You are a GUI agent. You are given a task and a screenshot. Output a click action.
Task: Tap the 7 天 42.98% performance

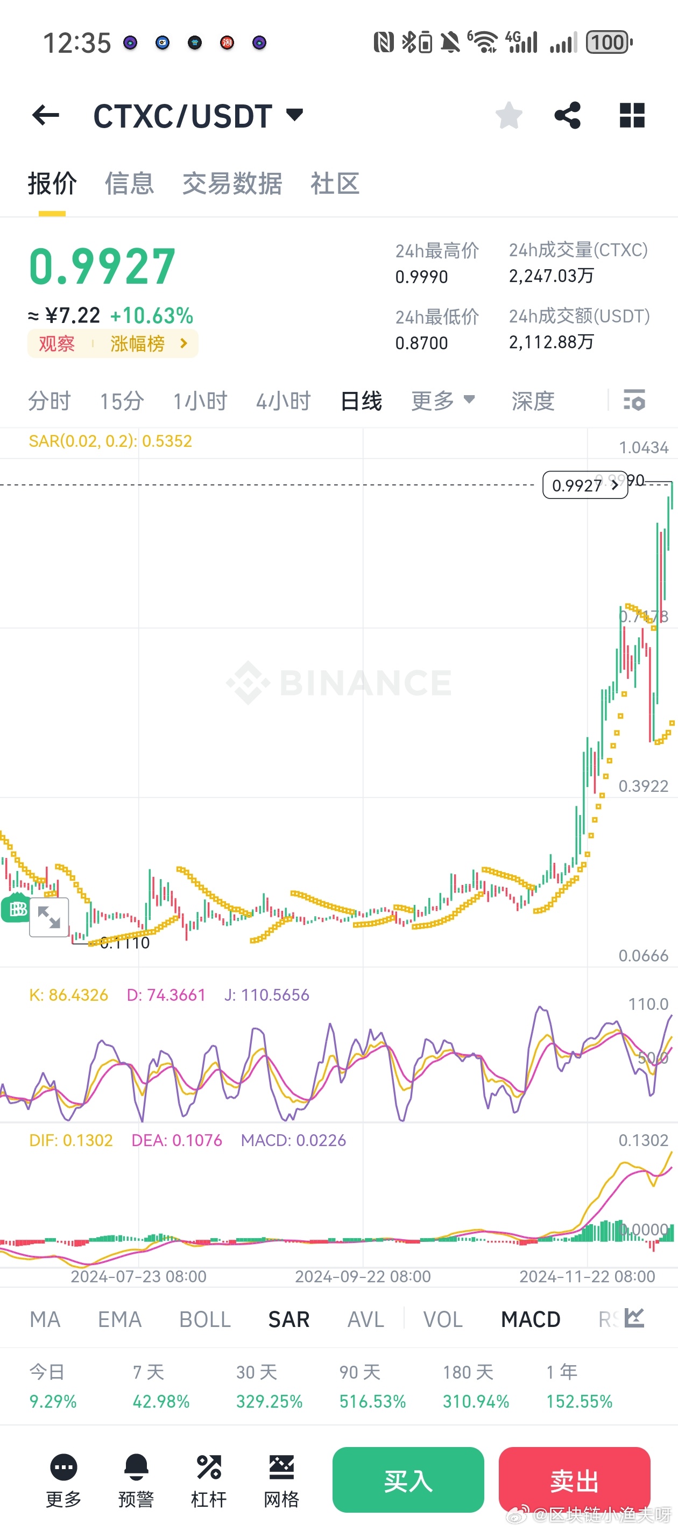pos(161,1387)
